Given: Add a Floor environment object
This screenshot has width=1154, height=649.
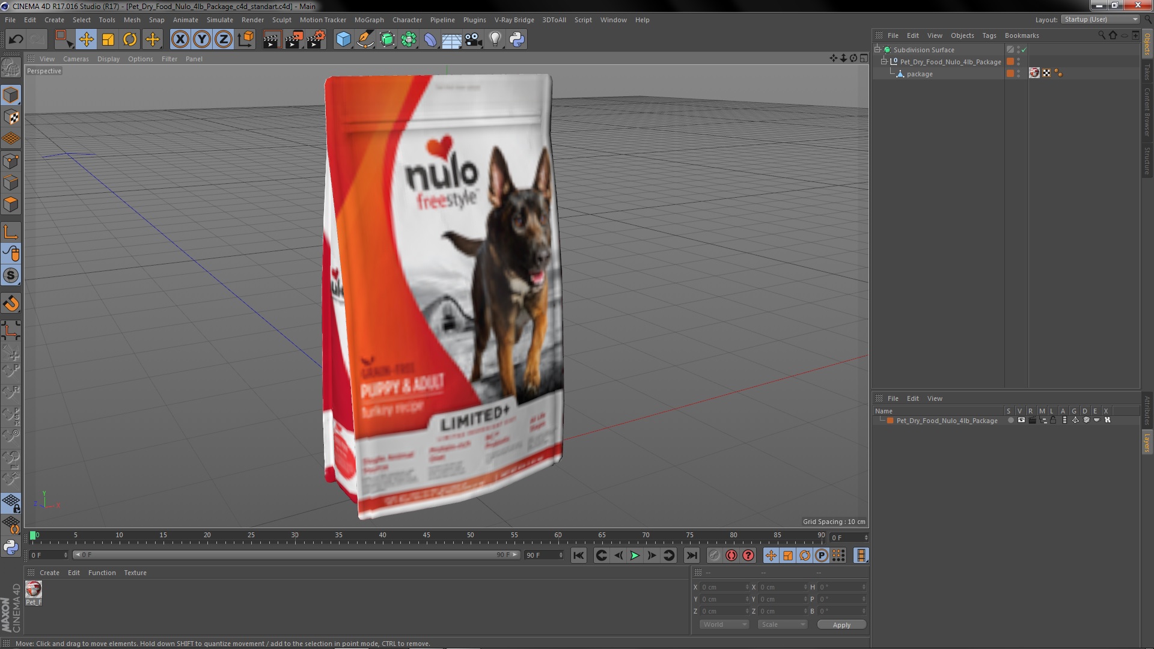Looking at the screenshot, I should click(x=452, y=40).
